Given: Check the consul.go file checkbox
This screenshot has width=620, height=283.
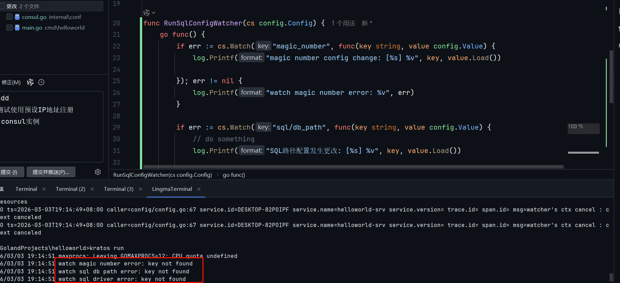Looking at the screenshot, I should pyautogui.click(x=9, y=17).
